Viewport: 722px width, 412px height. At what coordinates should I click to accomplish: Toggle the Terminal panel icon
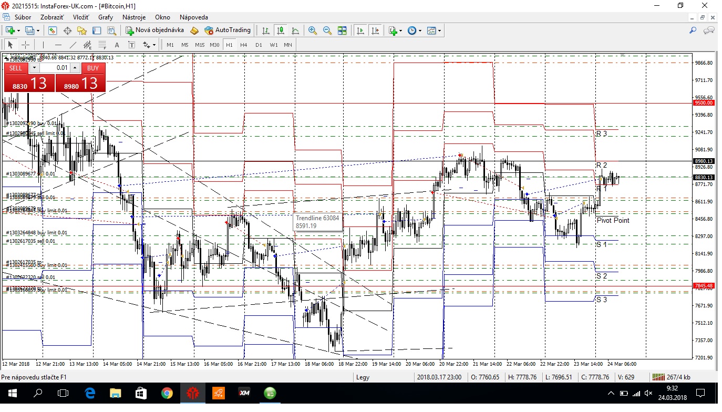[97, 30]
